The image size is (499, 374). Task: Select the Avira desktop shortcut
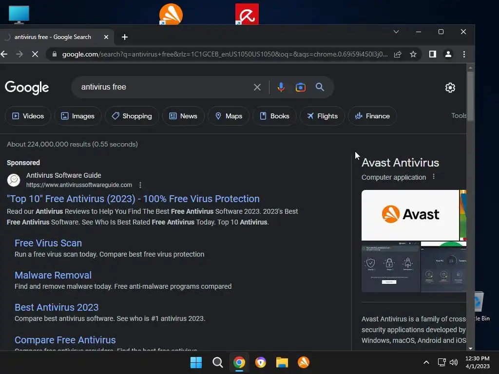pos(247,14)
